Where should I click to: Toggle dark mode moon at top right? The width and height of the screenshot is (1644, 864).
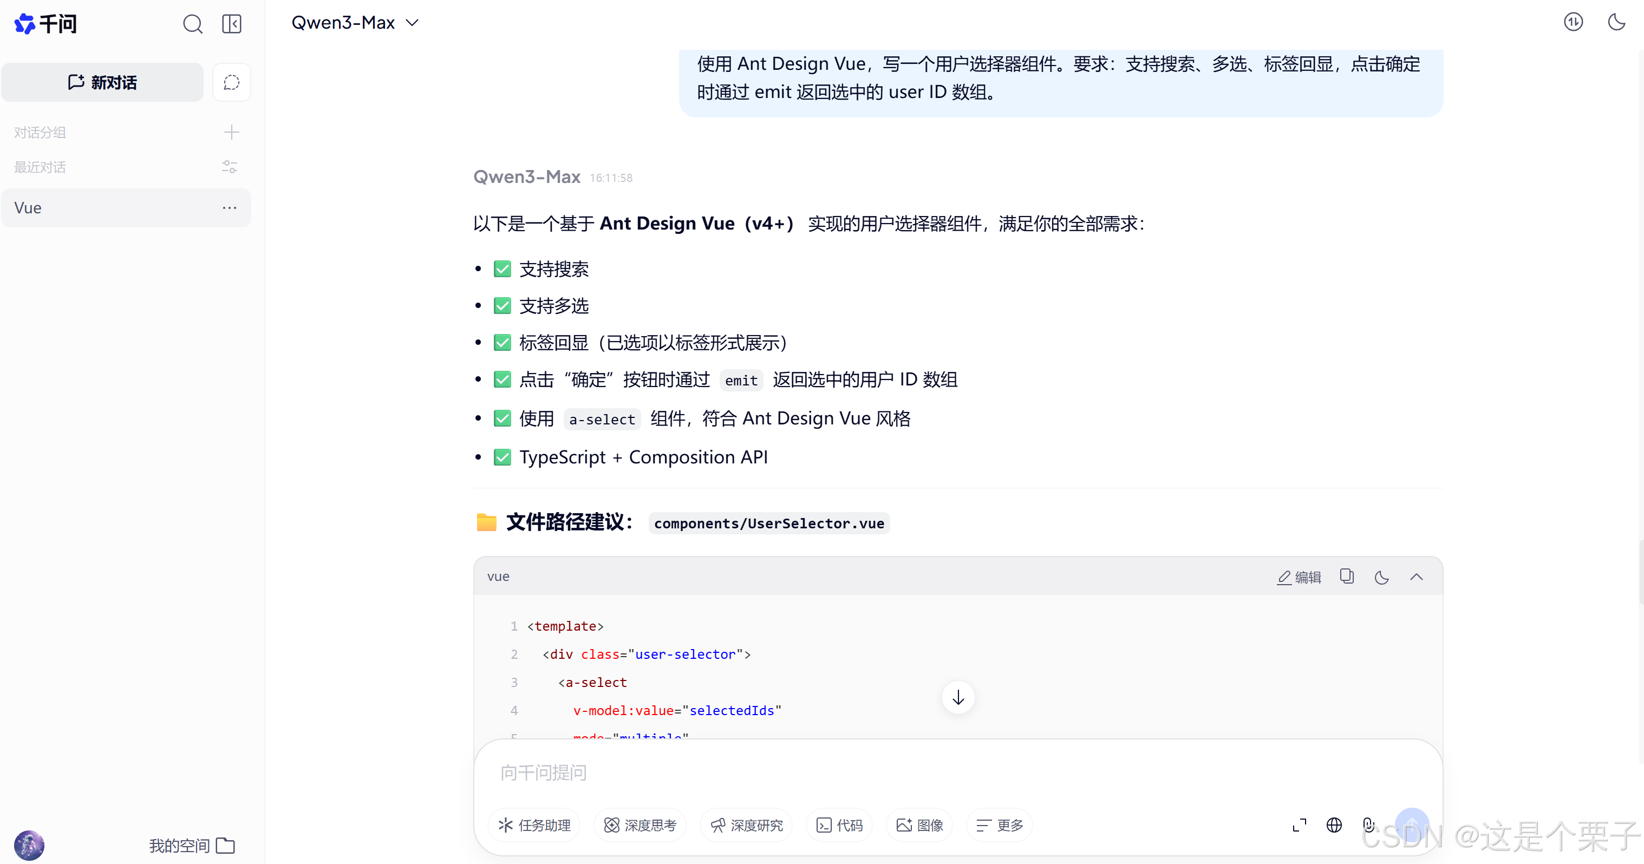tap(1616, 22)
